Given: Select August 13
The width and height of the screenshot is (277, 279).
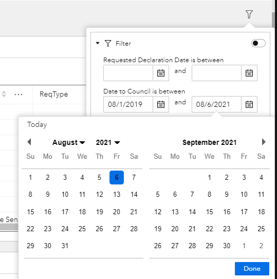Looking at the screenshot, I should point(117,194).
